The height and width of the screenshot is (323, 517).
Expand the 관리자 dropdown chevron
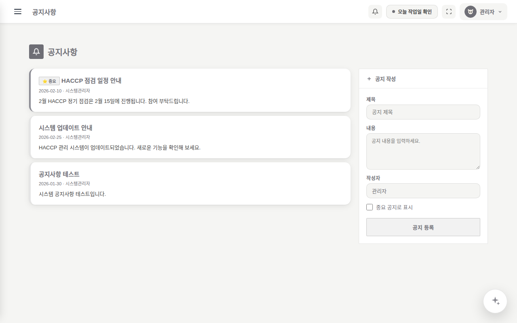(x=500, y=12)
